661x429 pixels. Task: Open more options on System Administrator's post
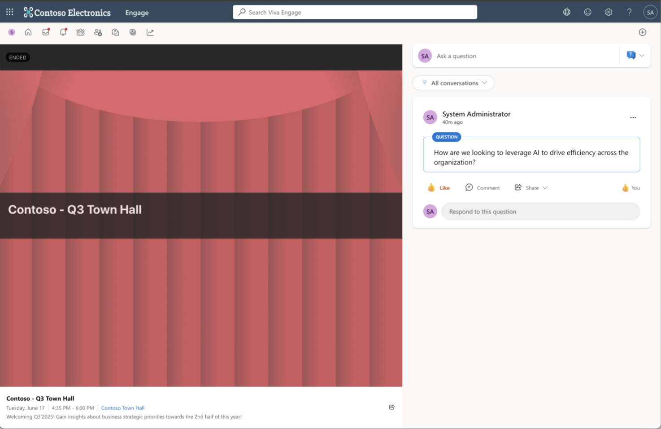(633, 117)
